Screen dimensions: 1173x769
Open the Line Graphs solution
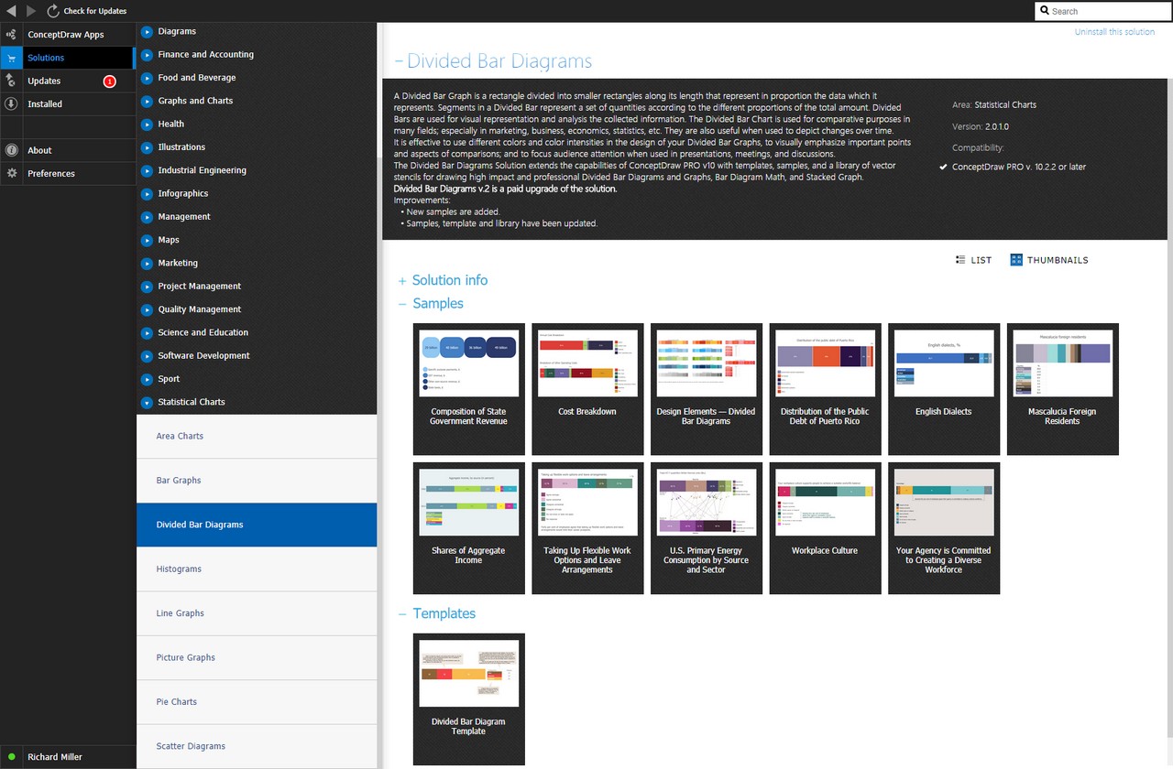[x=257, y=613]
